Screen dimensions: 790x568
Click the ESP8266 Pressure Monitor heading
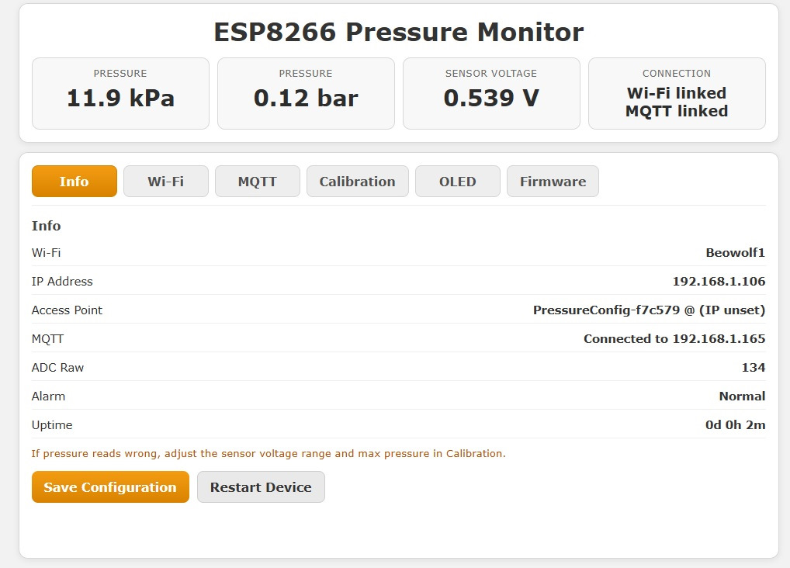(x=398, y=33)
